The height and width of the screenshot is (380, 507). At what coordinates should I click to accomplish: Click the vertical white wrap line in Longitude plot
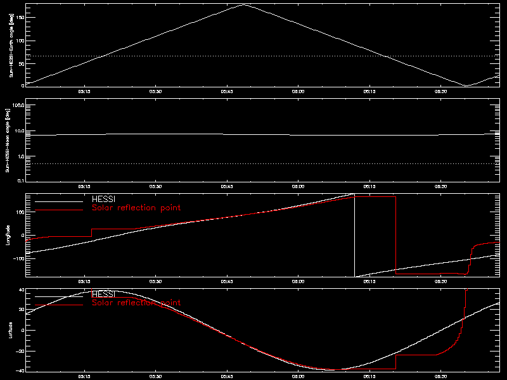pos(355,235)
